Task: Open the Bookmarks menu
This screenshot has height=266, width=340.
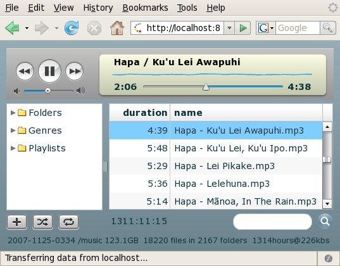Action: pos(145,8)
